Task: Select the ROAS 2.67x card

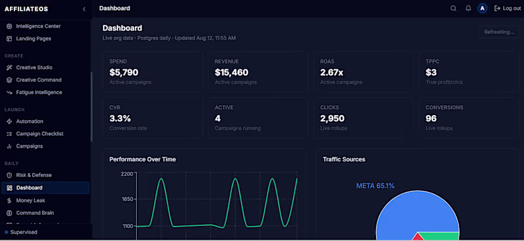Action: (364, 72)
